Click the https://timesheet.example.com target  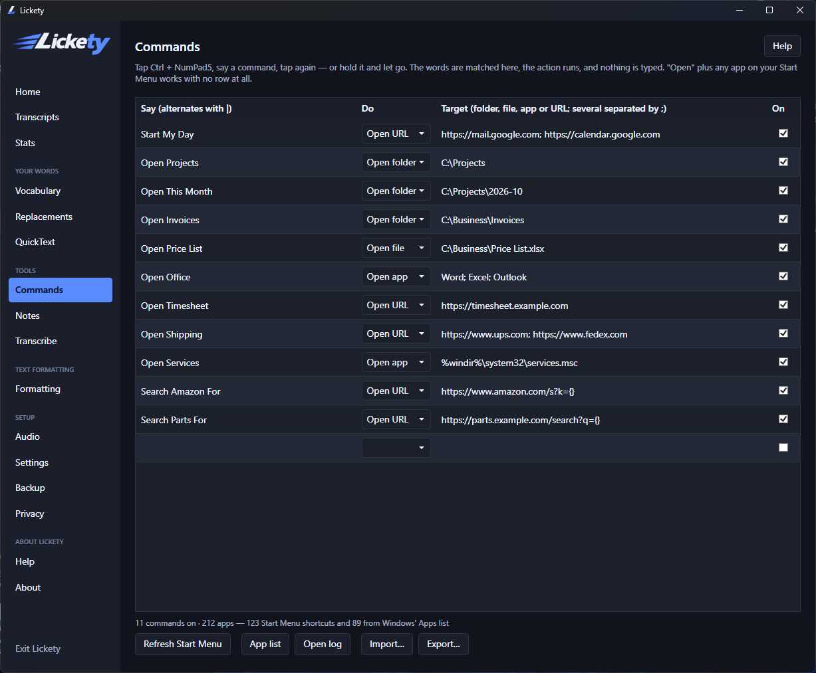pos(602,306)
